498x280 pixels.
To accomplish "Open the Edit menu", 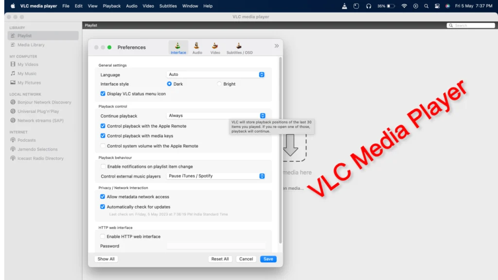I will point(78,6).
